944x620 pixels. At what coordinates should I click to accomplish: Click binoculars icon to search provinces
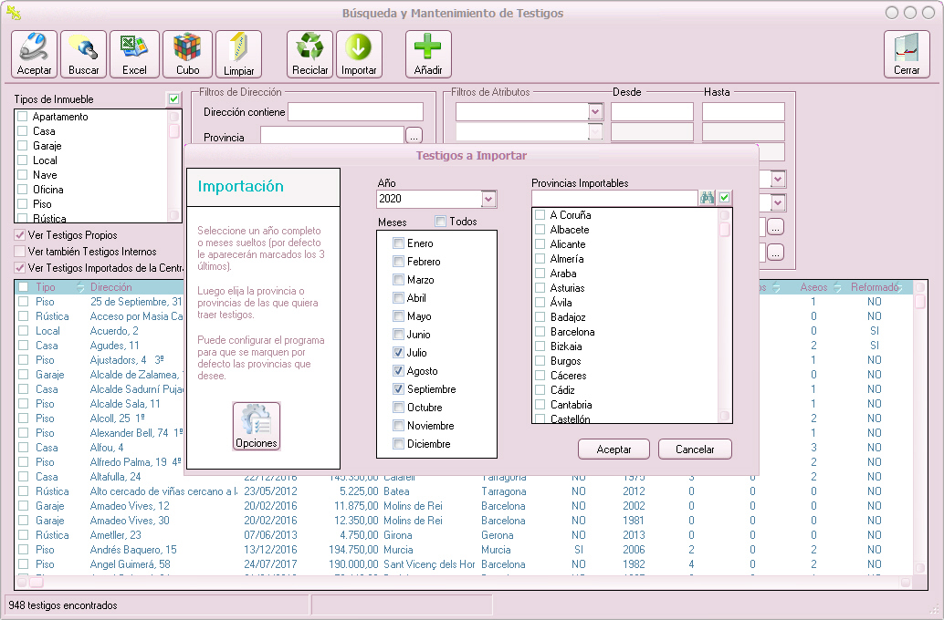coord(708,198)
